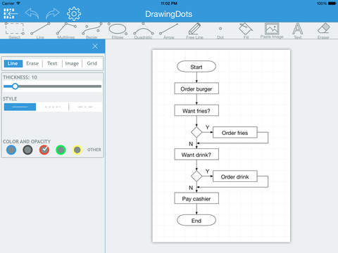
Task: Pick the blue color swatch
Action: click(11, 150)
